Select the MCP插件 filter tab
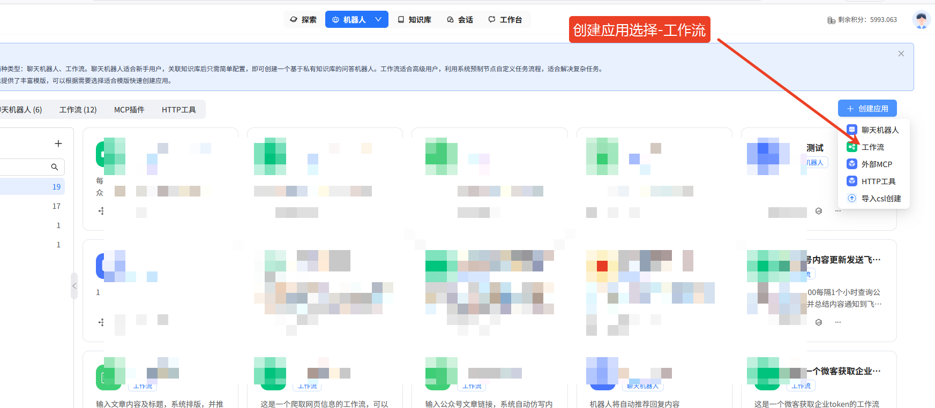The height and width of the screenshot is (408, 935). pos(129,110)
